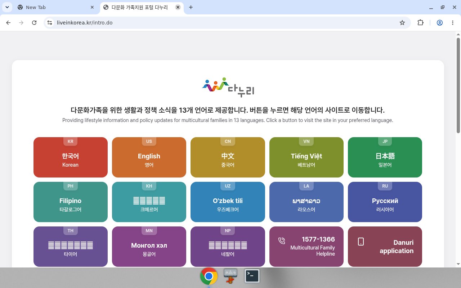Open the 日本語 Japanese site
The width and height of the screenshot is (461, 288).
pos(385,157)
